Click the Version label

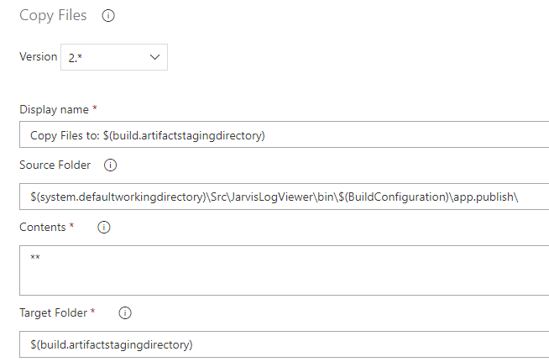click(38, 57)
